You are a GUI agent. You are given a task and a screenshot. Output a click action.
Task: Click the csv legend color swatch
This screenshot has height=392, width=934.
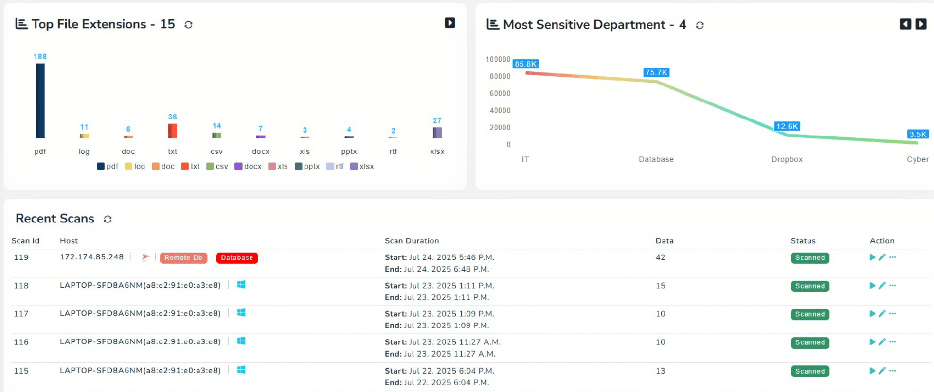(x=210, y=167)
